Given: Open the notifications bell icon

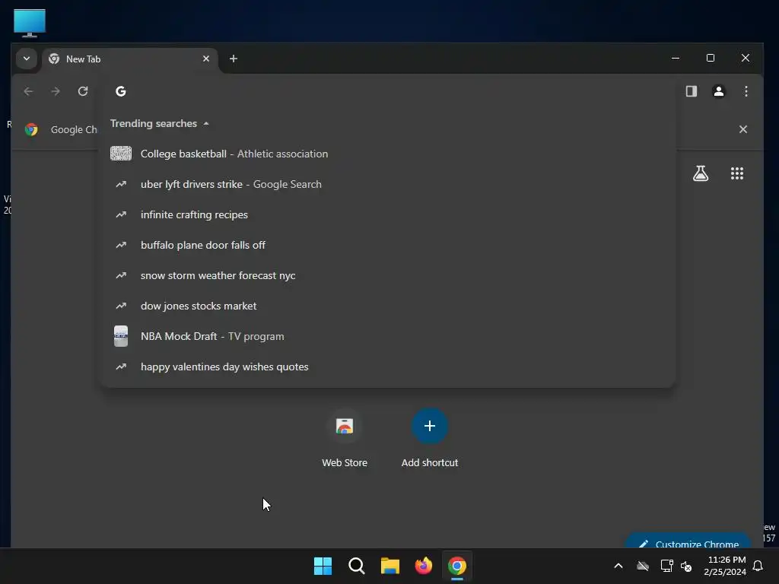Looking at the screenshot, I should click(758, 566).
